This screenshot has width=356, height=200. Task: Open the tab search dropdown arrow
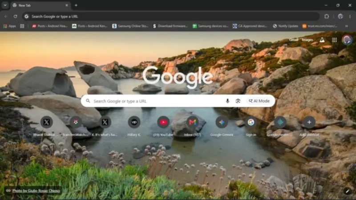point(5,5)
